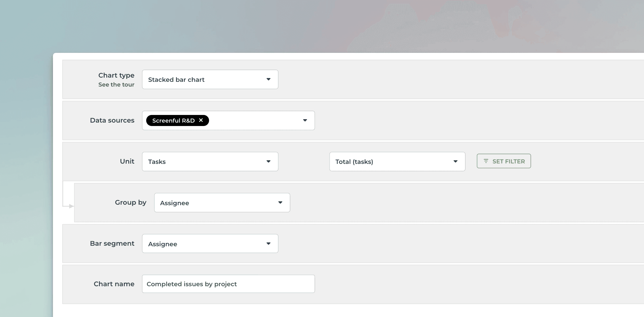Click the Total (tasks) dropdown arrow
The width and height of the screenshot is (644, 317).
pyautogui.click(x=456, y=162)
